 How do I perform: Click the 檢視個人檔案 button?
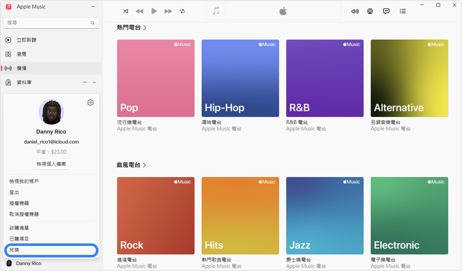pos(51,164)
